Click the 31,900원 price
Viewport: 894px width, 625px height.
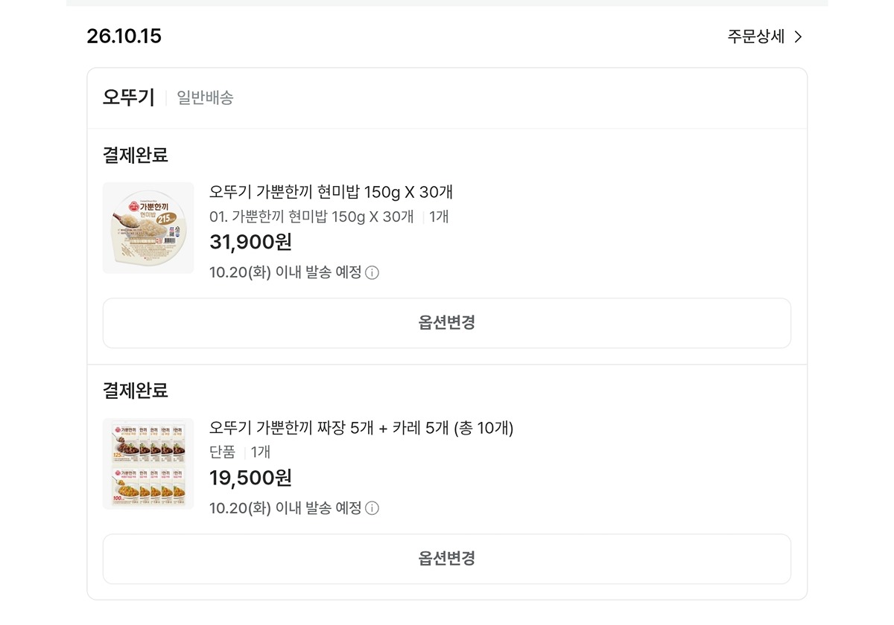[x=251, y=242]
